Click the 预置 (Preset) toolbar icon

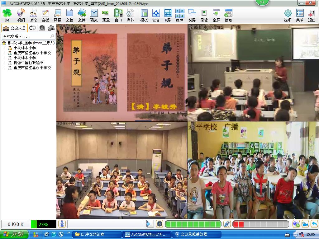pyautogui.click(x=106, y=16)
